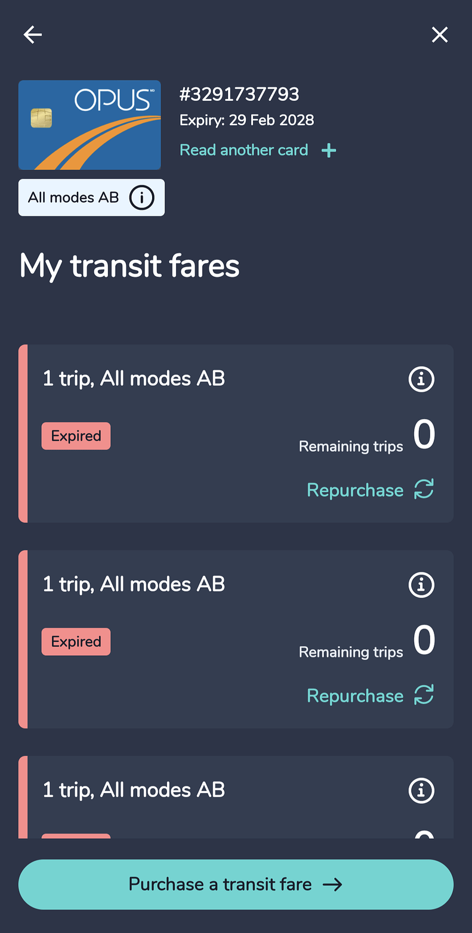This screenshot has height=933, width=472.
Task: Tap the back arrow icon
Action: click(x=33, y=35)
